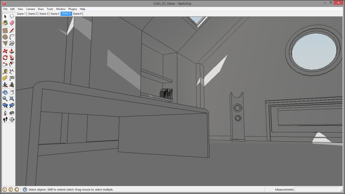Switch to the Scene 3 tab
Screen dimensions: 345x194
(43, 14)
